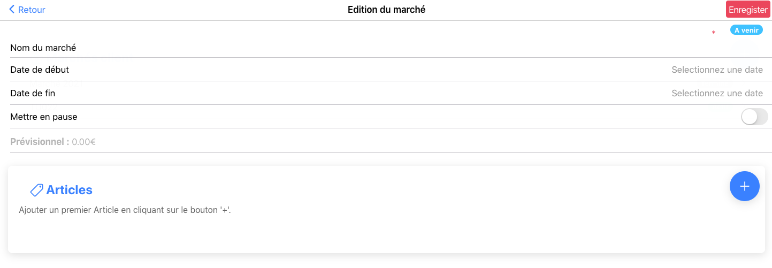Click the back chevron arrow icon
The image size is (772, 268).
tap(12, 10)
